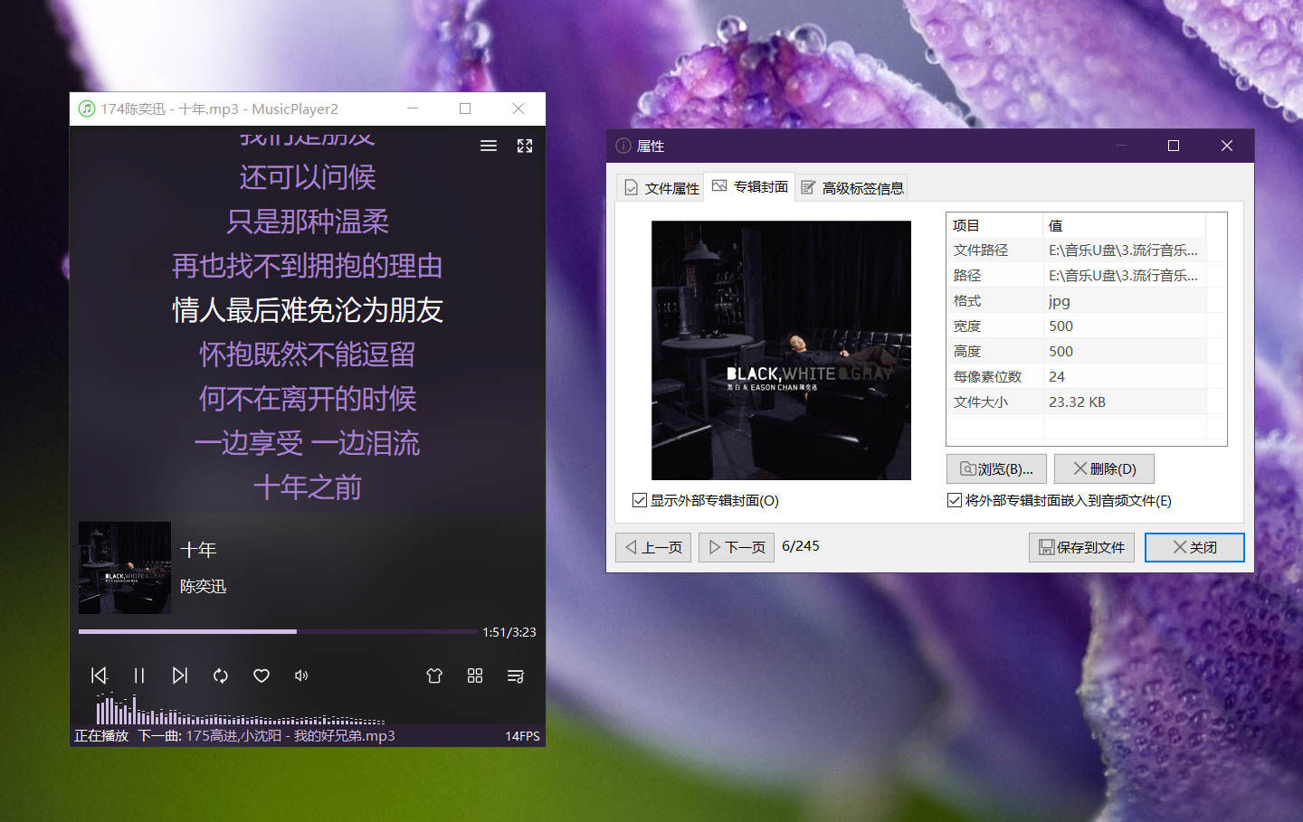Click the 浏览(B)... button
Image resolution: width=1303 pixels, height=822 pixels.
tap(996, 468)
